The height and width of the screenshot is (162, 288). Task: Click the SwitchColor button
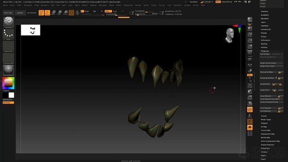[x=9, y=99]
